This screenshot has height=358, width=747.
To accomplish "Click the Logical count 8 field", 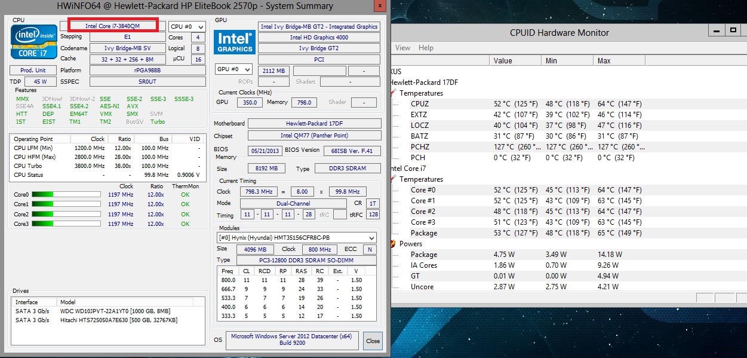I will tap(198, 48).
